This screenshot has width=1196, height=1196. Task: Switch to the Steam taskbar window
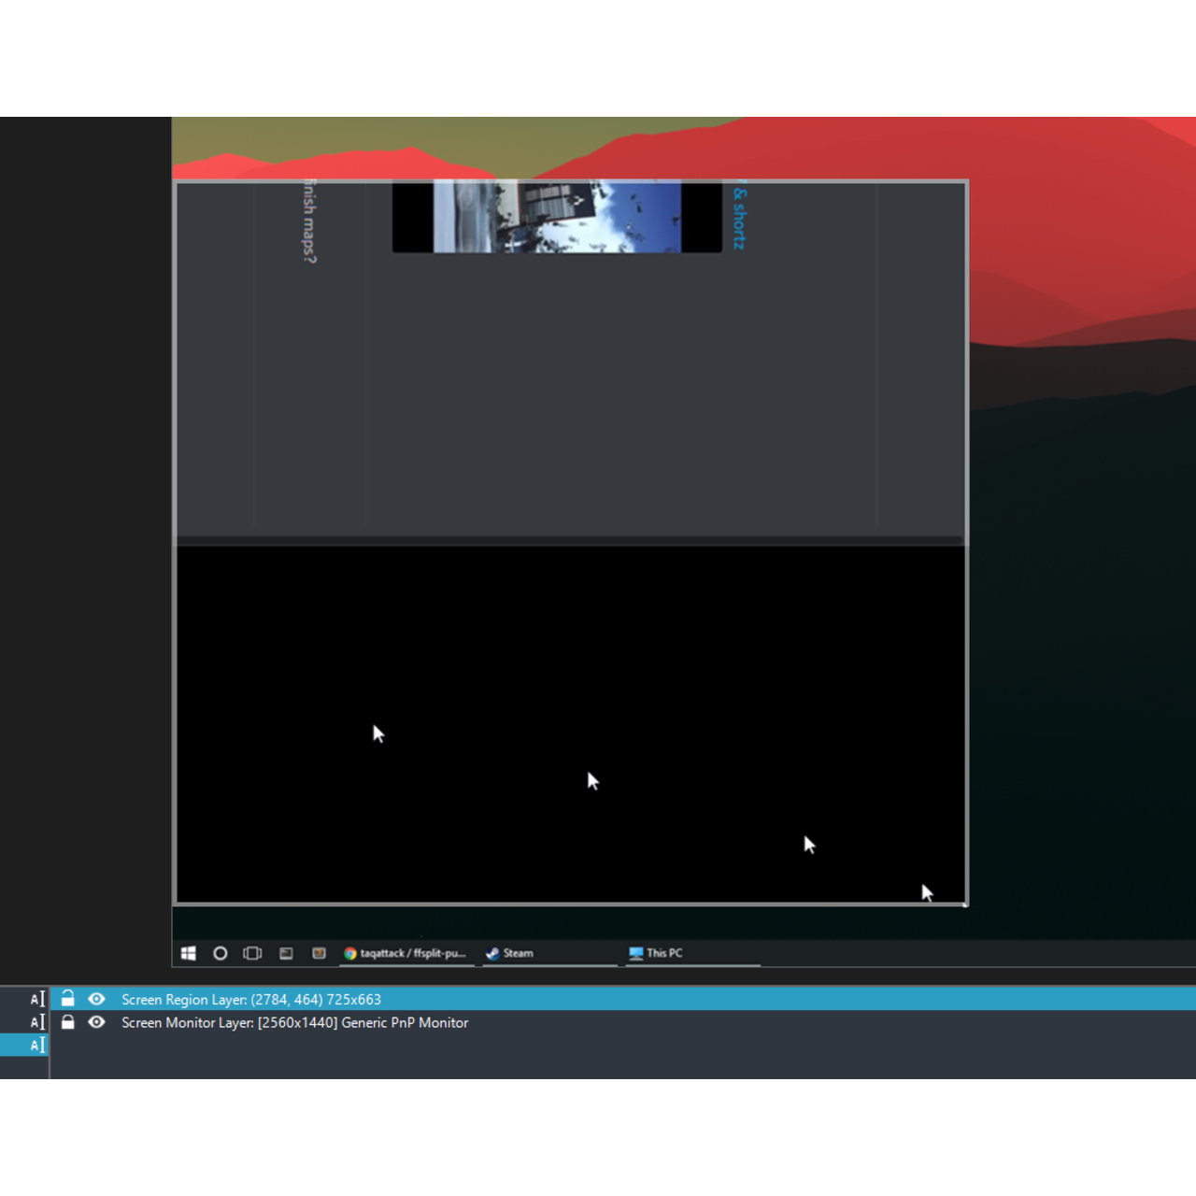[x=510, y=953]
